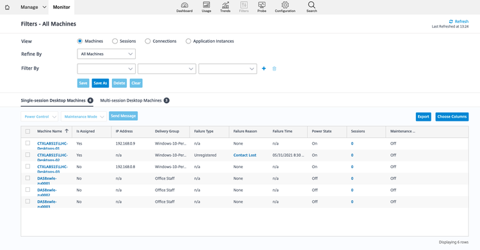Expand the Maintenance Mode dropdown
Viewport: 480px width, 250px height.
(84, 116)
